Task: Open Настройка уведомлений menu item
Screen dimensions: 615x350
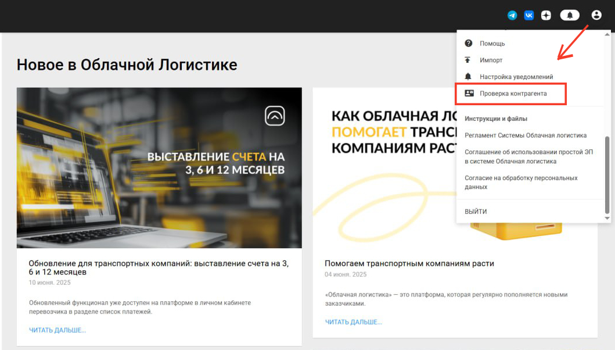Action: click(516, 77)
